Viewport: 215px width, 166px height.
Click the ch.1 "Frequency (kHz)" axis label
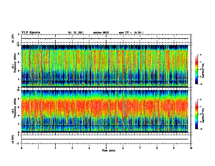[15, 63]
